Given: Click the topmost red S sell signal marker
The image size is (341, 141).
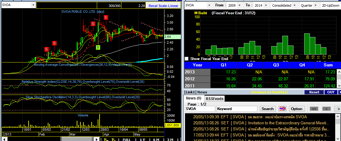Looking at the screenshot, I should (106, 17).
